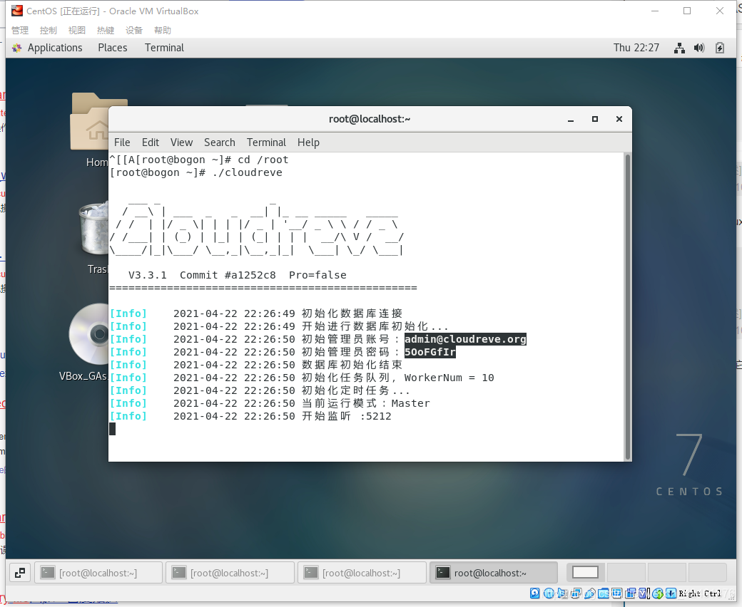Open VirtualBox 帮助 menu
Image resolution: width=742 pixels, height=607 pixels.
163,30
